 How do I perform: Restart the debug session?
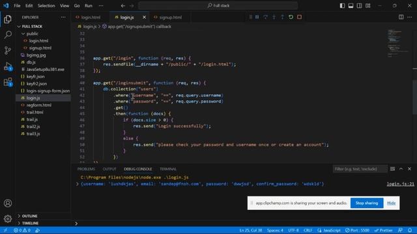(291, 17)
